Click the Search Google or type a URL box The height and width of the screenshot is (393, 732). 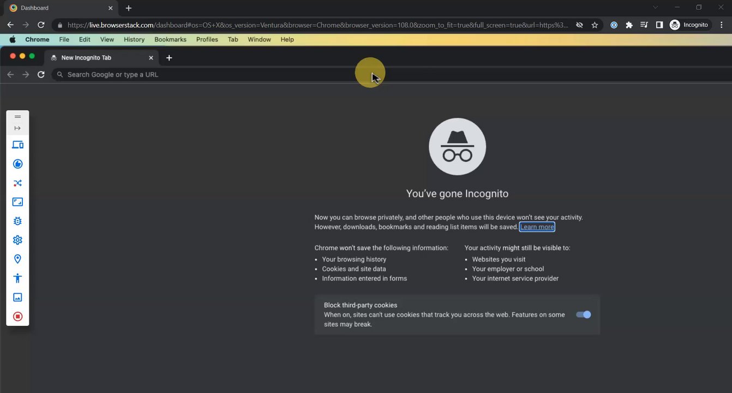coord(392,74)
